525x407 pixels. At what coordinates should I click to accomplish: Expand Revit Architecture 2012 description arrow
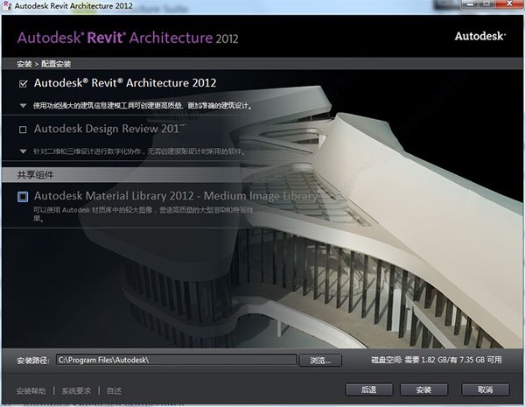23,106
